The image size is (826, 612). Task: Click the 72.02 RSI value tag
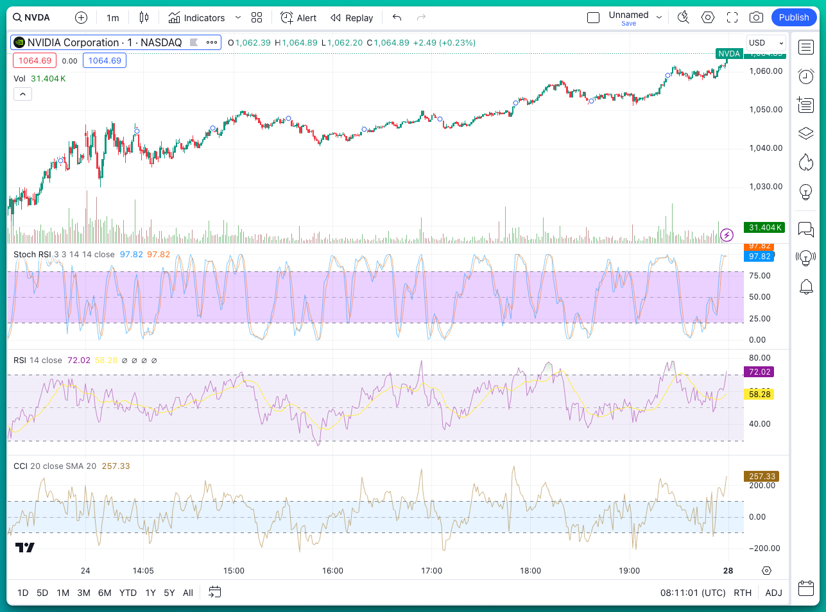tap(759, 372)
